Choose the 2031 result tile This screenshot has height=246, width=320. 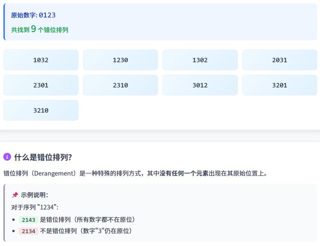tap(280, 60)
